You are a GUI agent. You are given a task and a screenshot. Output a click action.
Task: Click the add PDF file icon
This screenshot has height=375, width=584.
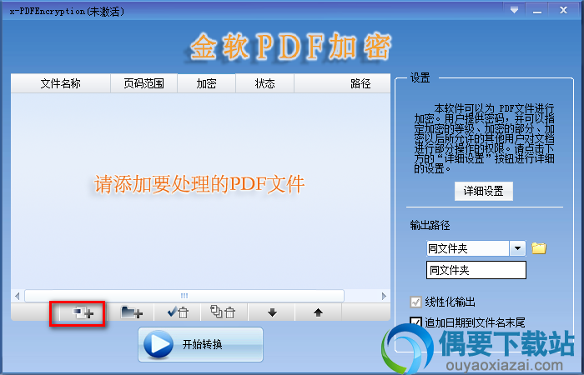(83, 312)
